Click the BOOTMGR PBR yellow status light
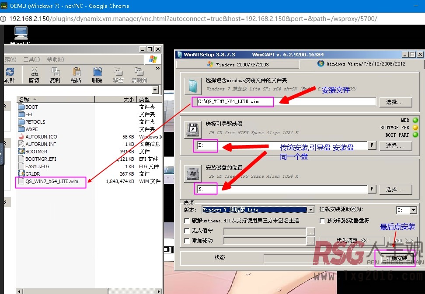Image resolution: width=425 pixels, height=294 pixels. point(415,127)
